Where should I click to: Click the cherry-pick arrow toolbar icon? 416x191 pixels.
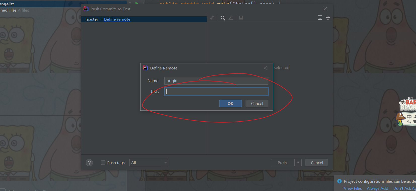[x=212, y=18]
